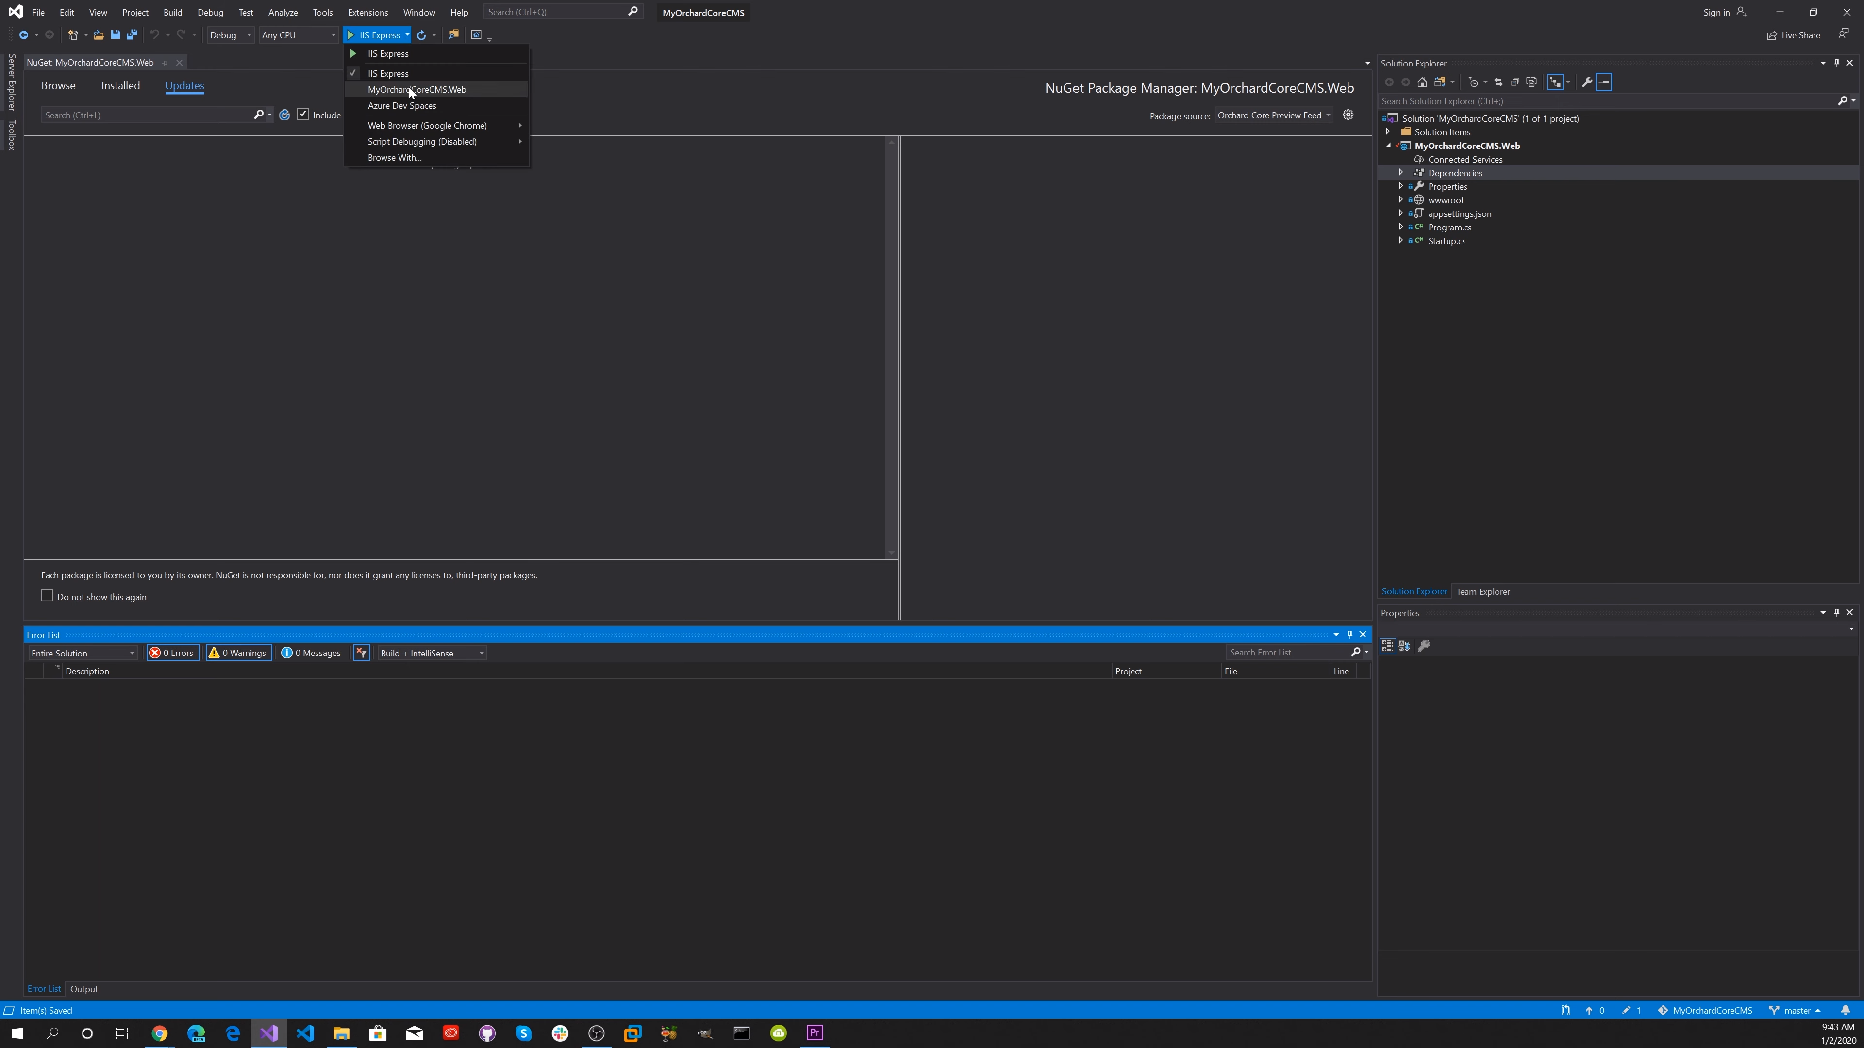Toggle the 0 Warnings filter button
Screen dimensions: 1864x1048
(x=239, y=653)
